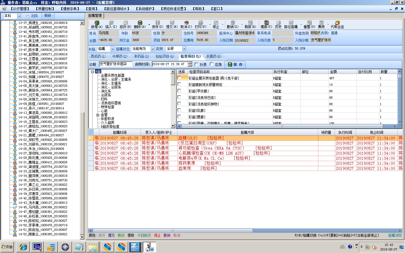Open the dropdown arrow next to 路径医嘱
The width and height of the screenshot is (405, 253).
tap(301, 24)
